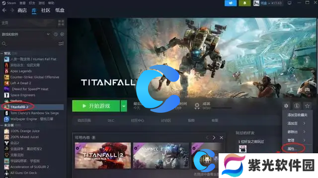Show next available content with right chevron

tap(214, 137)
